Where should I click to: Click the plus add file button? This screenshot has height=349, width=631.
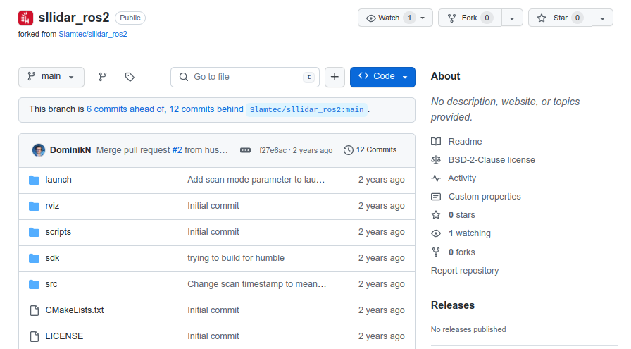(x=335, y=77)
